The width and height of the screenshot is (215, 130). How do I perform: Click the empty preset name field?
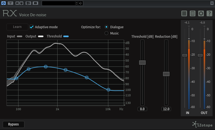(59, 3)
